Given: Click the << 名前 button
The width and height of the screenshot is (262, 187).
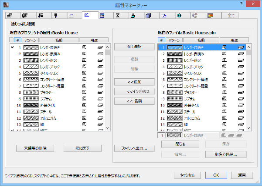Looking at the screenshot, I should (134, 101).
